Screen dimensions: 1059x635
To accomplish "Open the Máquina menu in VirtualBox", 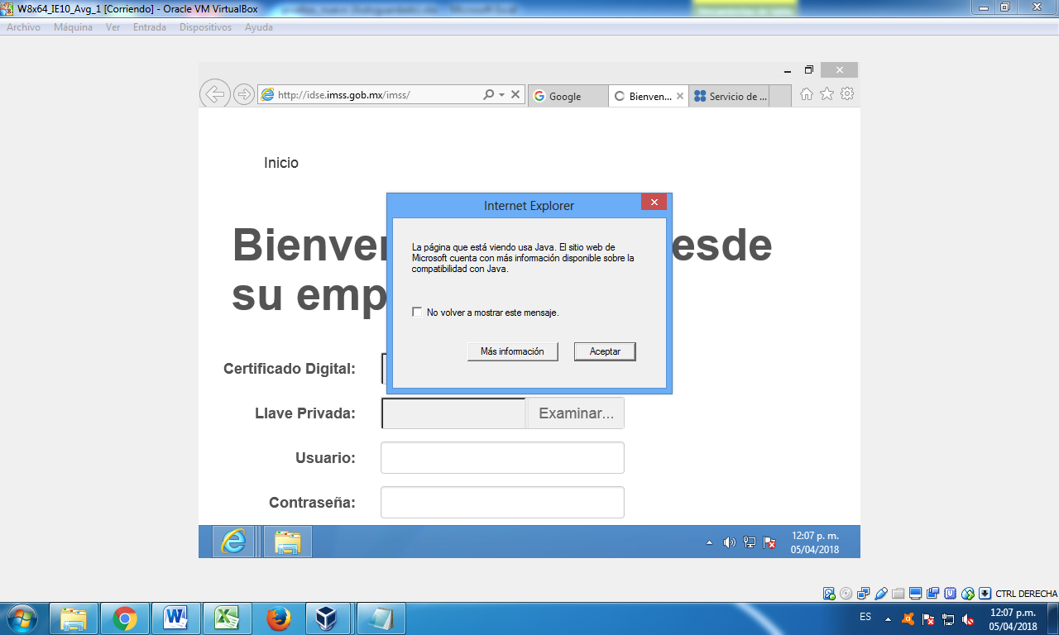I will (x=73, y=27).
